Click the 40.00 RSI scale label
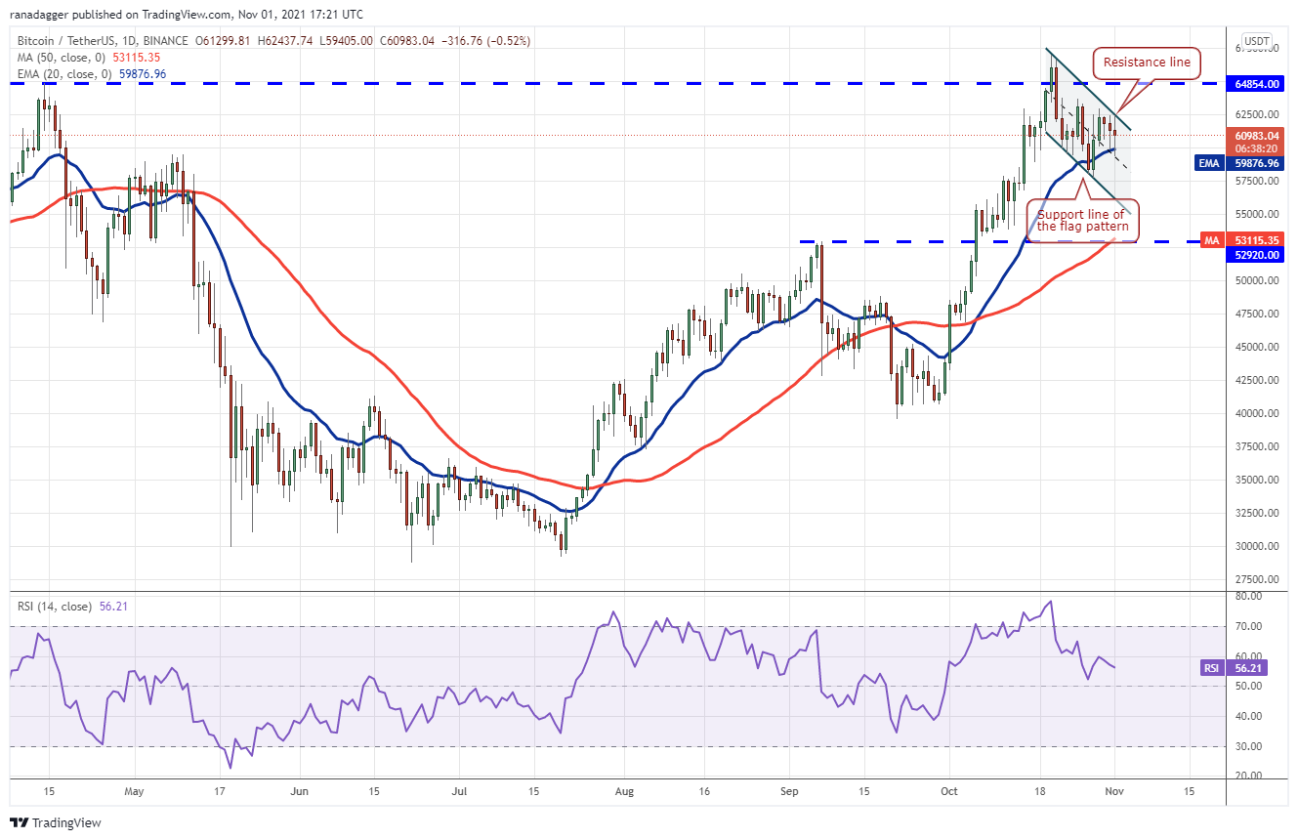This screenshot has width=1298, height=840. (x=1246, y=716)
